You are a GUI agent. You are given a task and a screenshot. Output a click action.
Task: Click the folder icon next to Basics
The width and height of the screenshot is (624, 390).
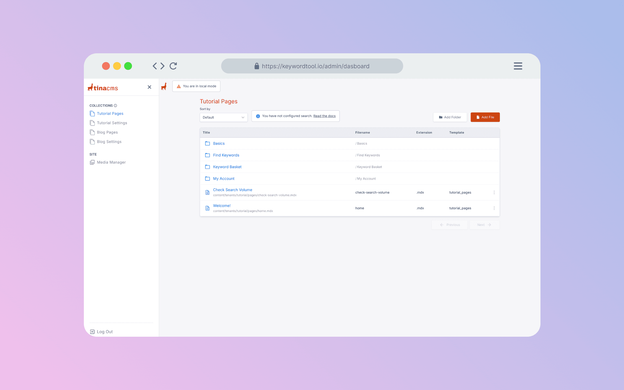[x=208, y=143]
